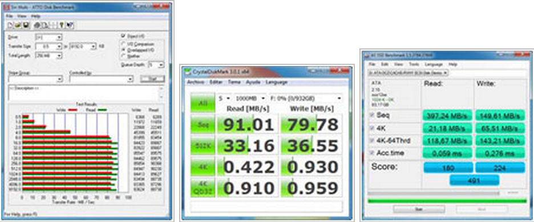Select the I/O Comparison radio button
Screen dimensions: 534x222
(x=123, y=44)
